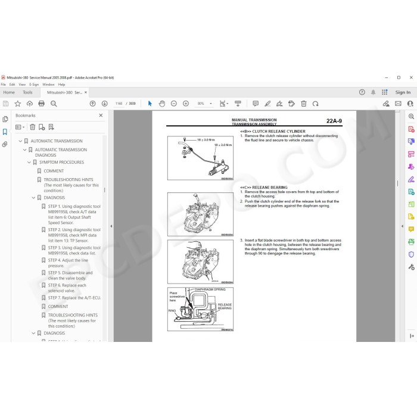Expand the right tools pane arrow
Screen dimensions: 417x417
click(402, 226)
